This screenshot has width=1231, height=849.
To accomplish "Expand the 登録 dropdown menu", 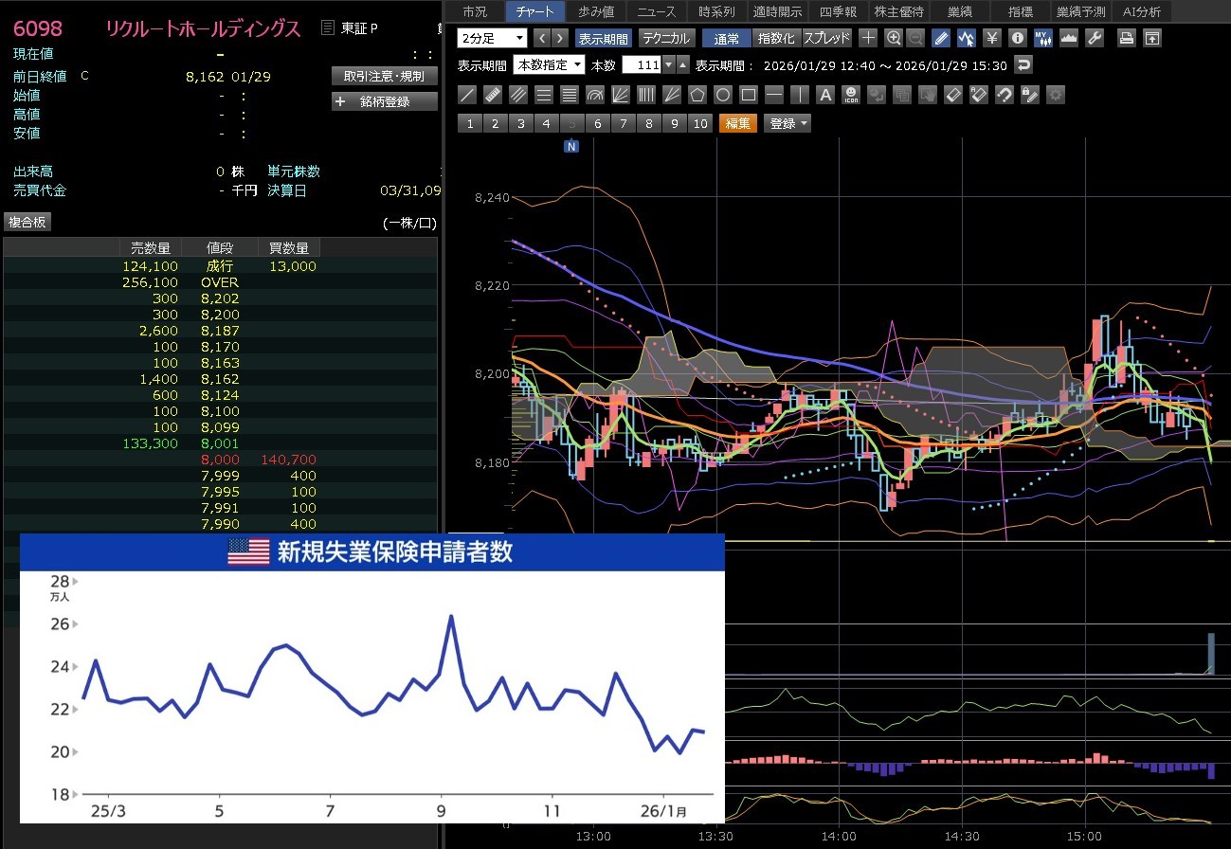I will click(788, 123).
